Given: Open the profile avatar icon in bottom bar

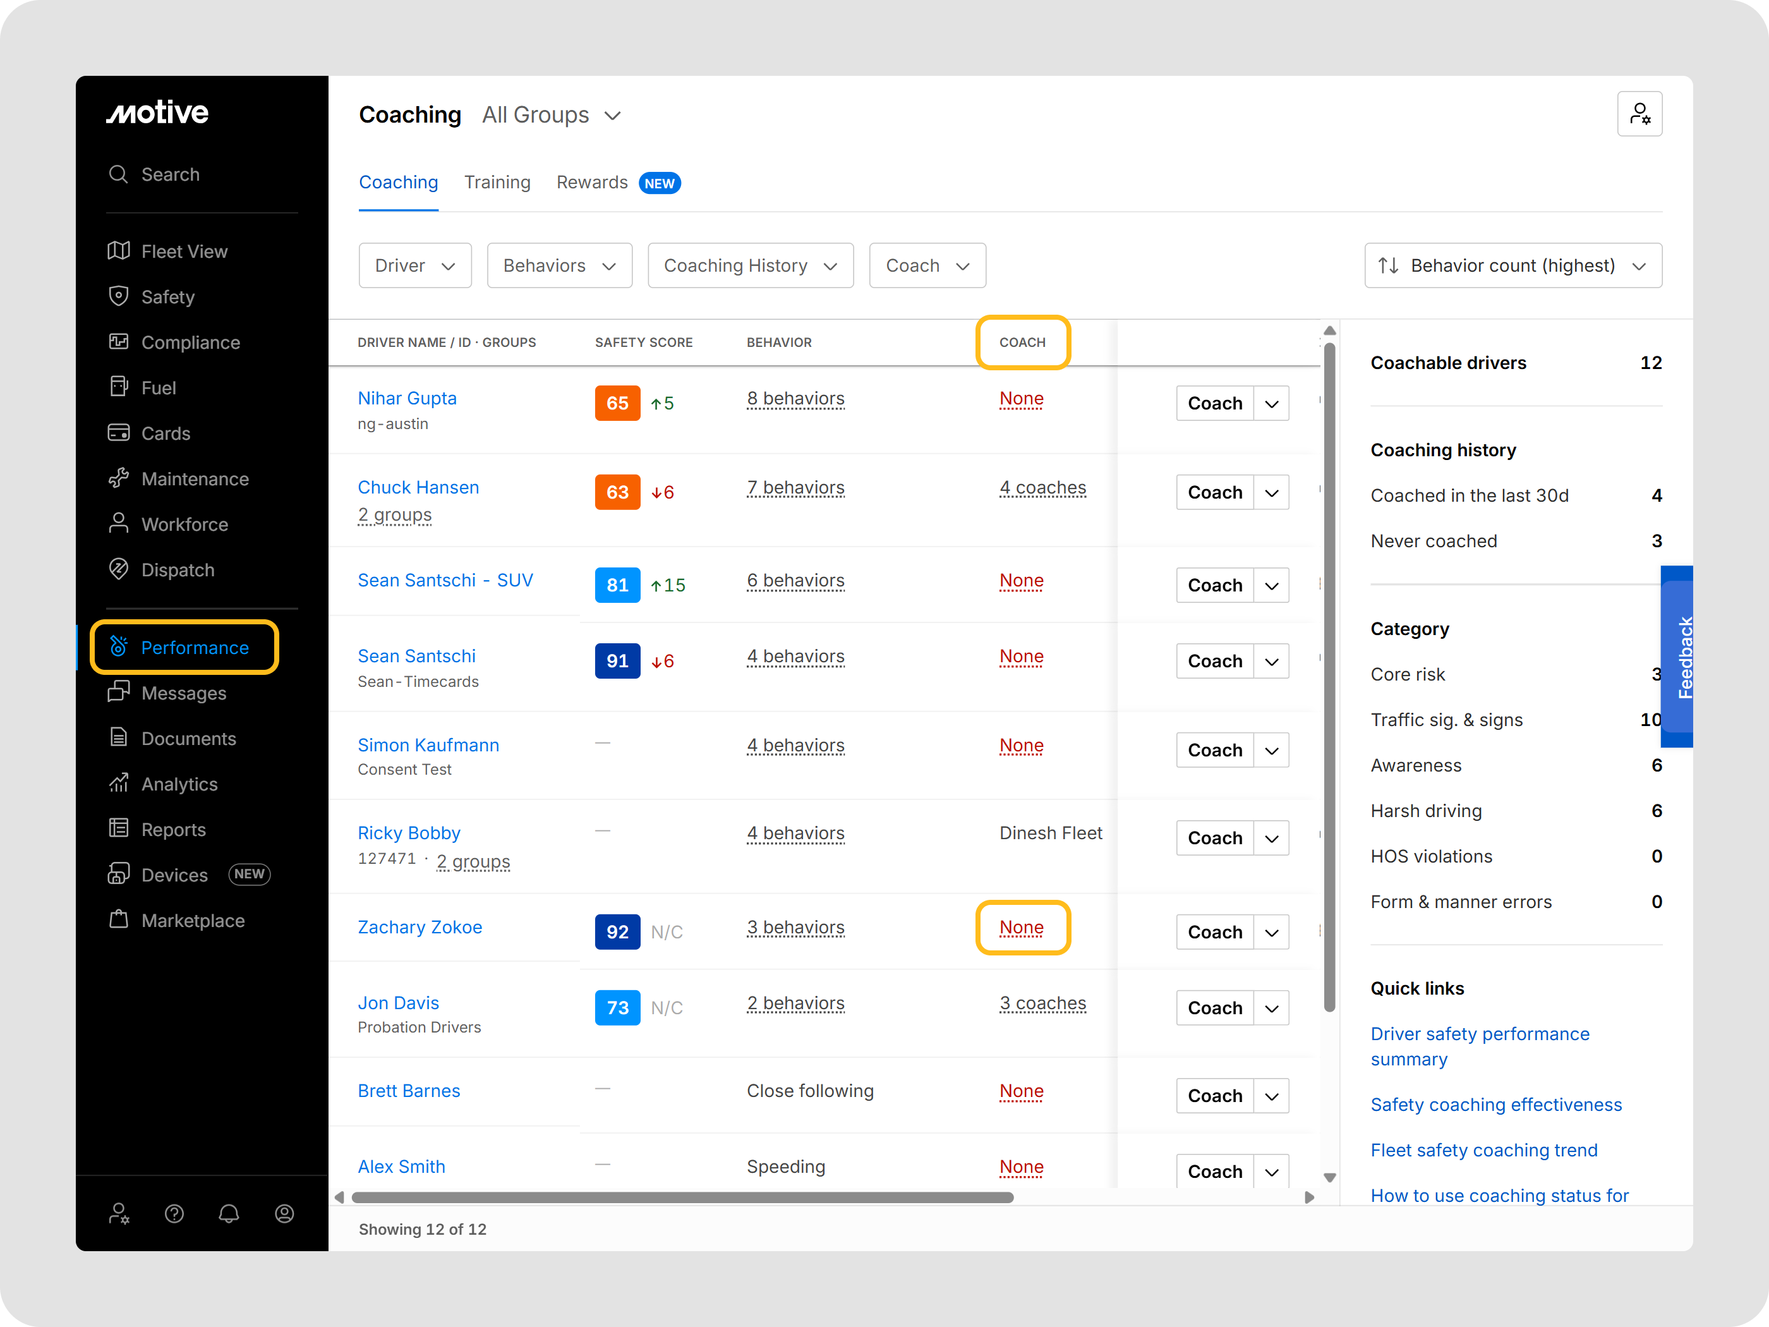Looking at the screenshot, I should click(x=284, y=1215).
